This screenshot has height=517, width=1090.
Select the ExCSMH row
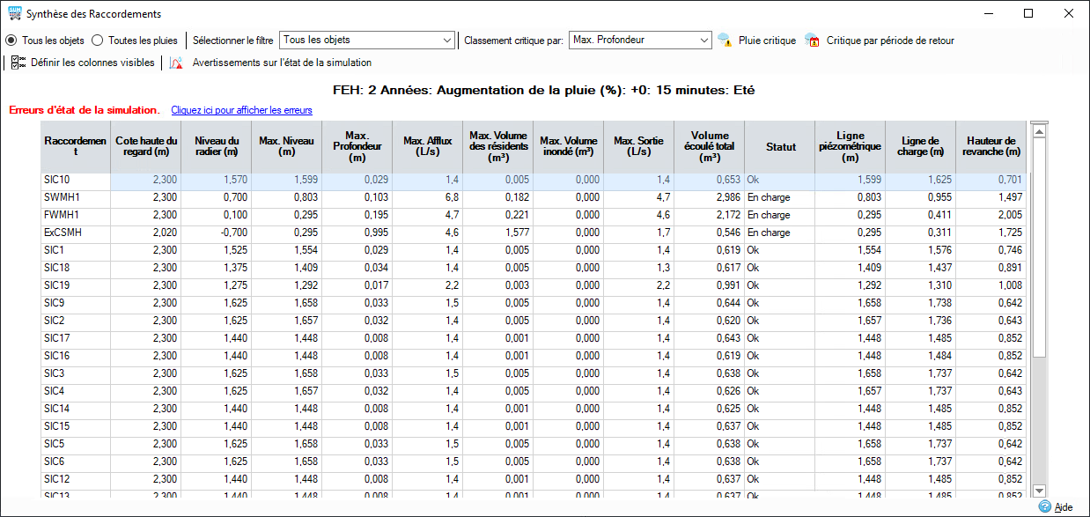click(x=534, y=233)
